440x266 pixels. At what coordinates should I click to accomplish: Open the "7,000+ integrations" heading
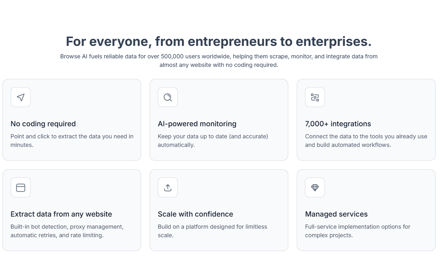pyautogui.click(x=338, y=124)
